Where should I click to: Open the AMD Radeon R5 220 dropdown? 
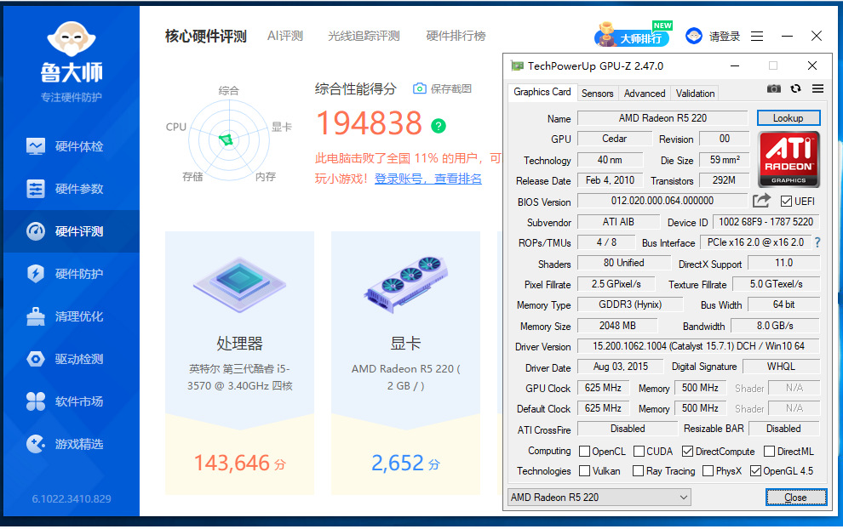point(599,498)
